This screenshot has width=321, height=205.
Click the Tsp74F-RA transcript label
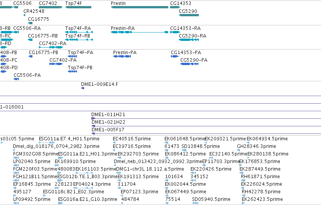point(78,28)
